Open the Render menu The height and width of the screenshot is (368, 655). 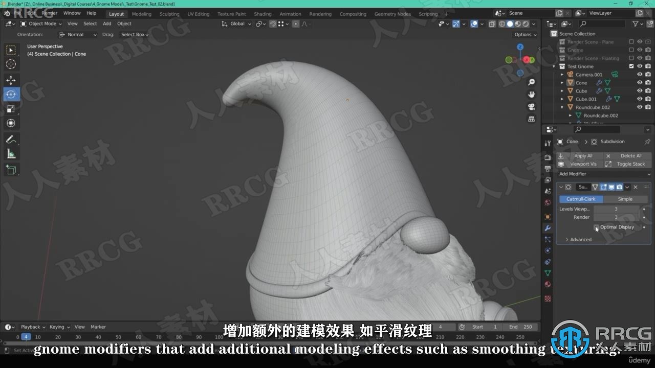(x=50, y=13)
